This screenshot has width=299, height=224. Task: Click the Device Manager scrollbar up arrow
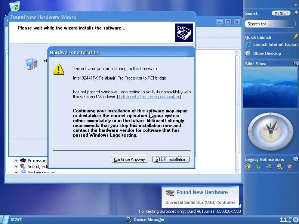point(238,53)
